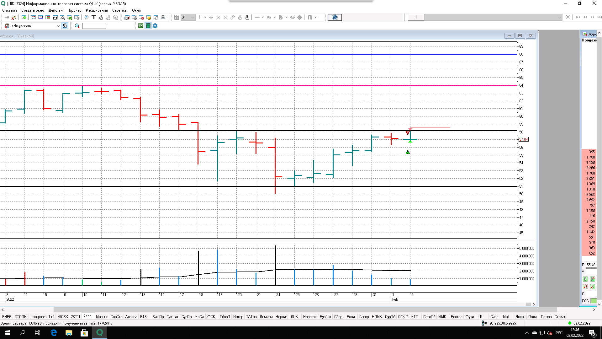Toggle the green panel button beside FX
The image size is (602, 339).
tap(148, 26)
